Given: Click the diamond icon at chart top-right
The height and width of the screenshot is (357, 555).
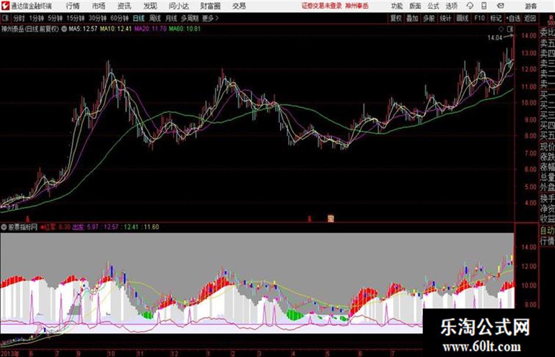Looking at the screenshot, I should click(501, 29).
